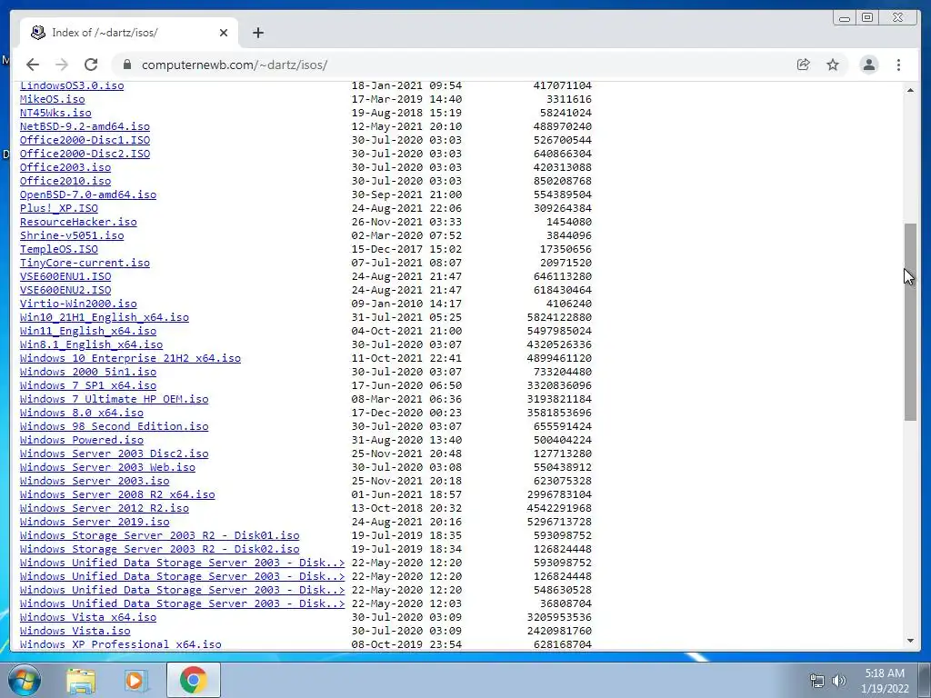Image resolution: width=931 pixels, height=698 pixels.
Task: Download ResourceHacker.iso
Action: click(78, 222)
